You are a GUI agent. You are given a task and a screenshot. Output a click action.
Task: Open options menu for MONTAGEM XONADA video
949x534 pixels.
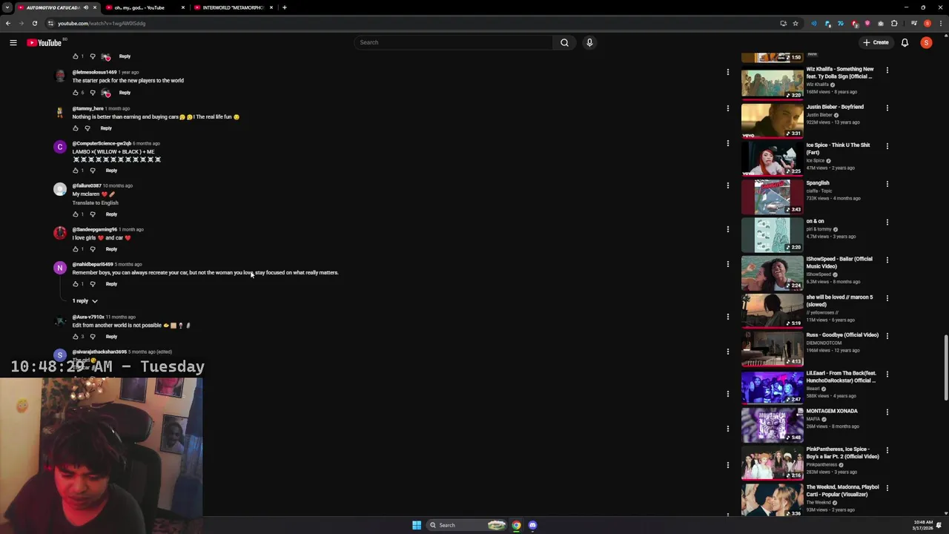point(887,412)
